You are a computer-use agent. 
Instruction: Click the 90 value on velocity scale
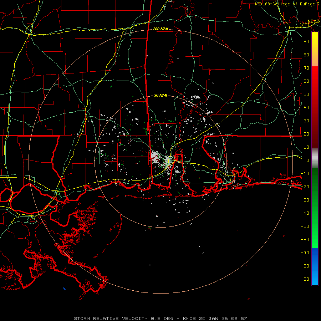click(306, 42)
